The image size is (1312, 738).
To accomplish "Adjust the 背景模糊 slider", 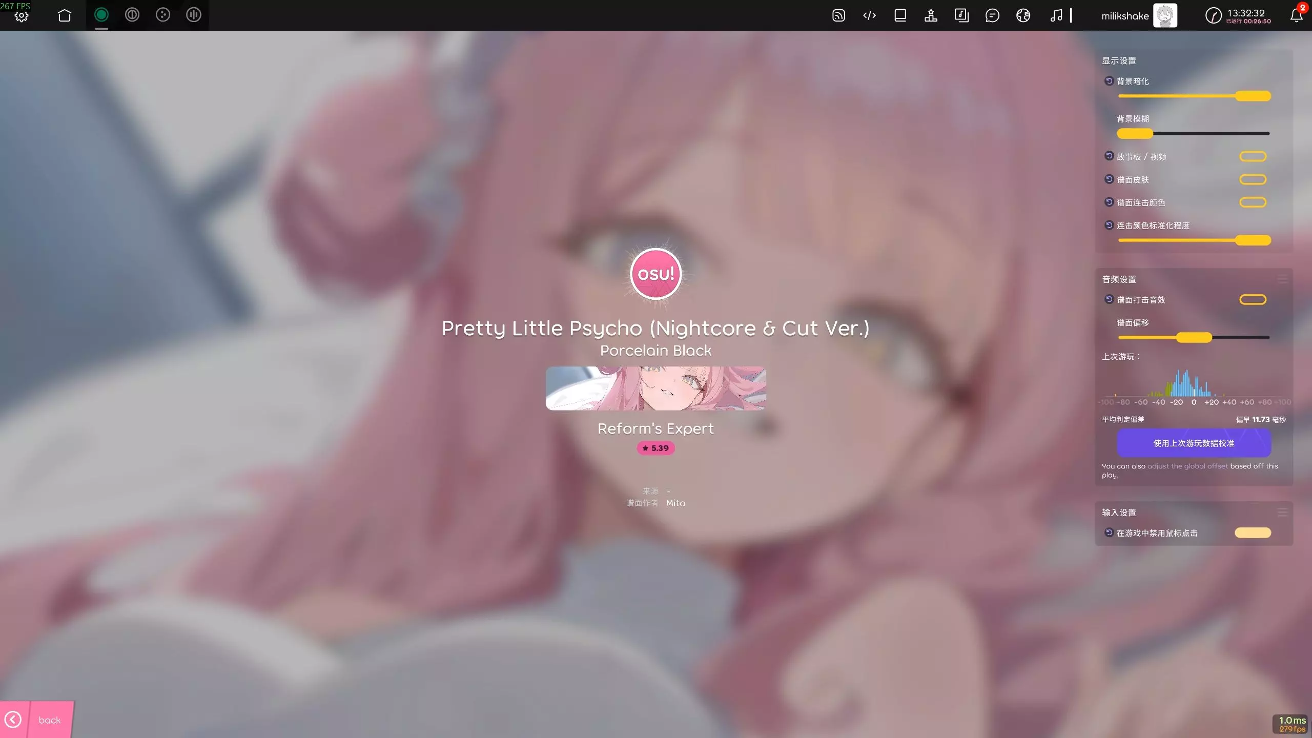I will tap(1194, 133).
